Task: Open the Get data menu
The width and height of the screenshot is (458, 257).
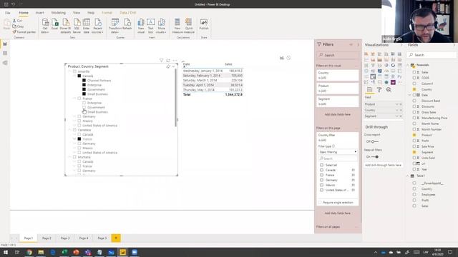Action: [x=45, y=26]
